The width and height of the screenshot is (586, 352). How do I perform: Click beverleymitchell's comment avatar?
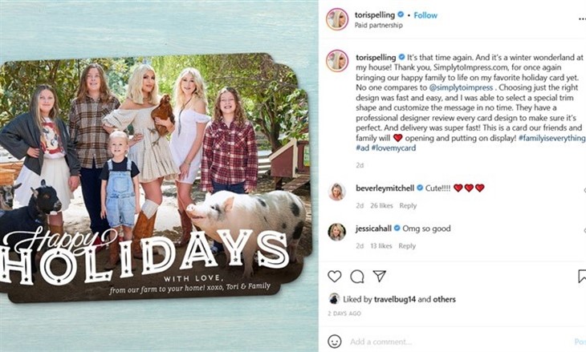tap(336, 192)
